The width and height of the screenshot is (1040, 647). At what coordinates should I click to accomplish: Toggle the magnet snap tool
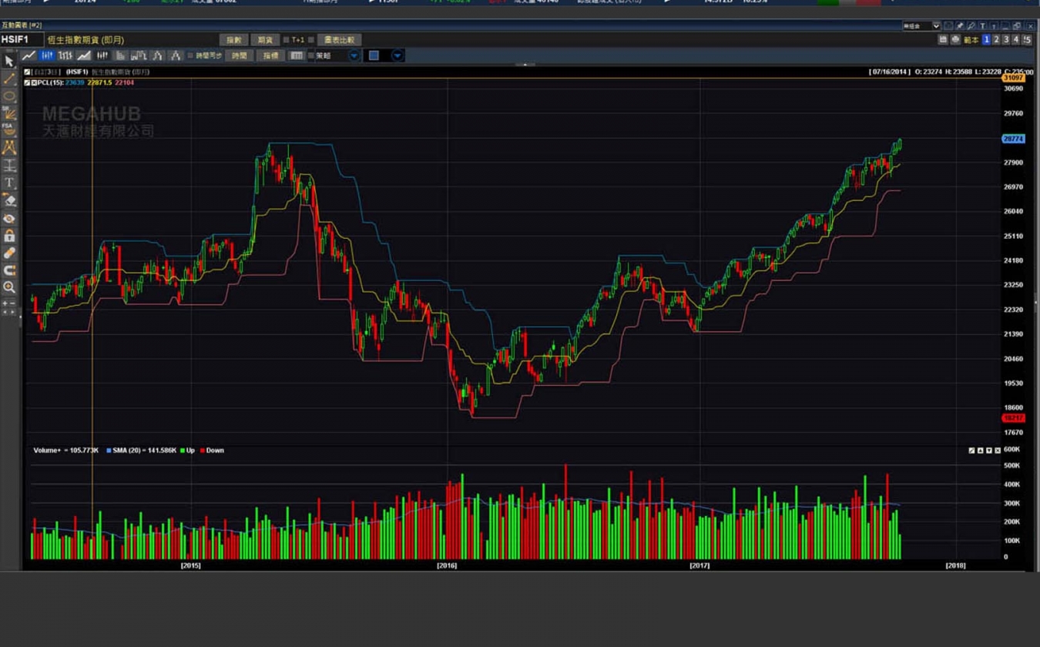(9, 270)
